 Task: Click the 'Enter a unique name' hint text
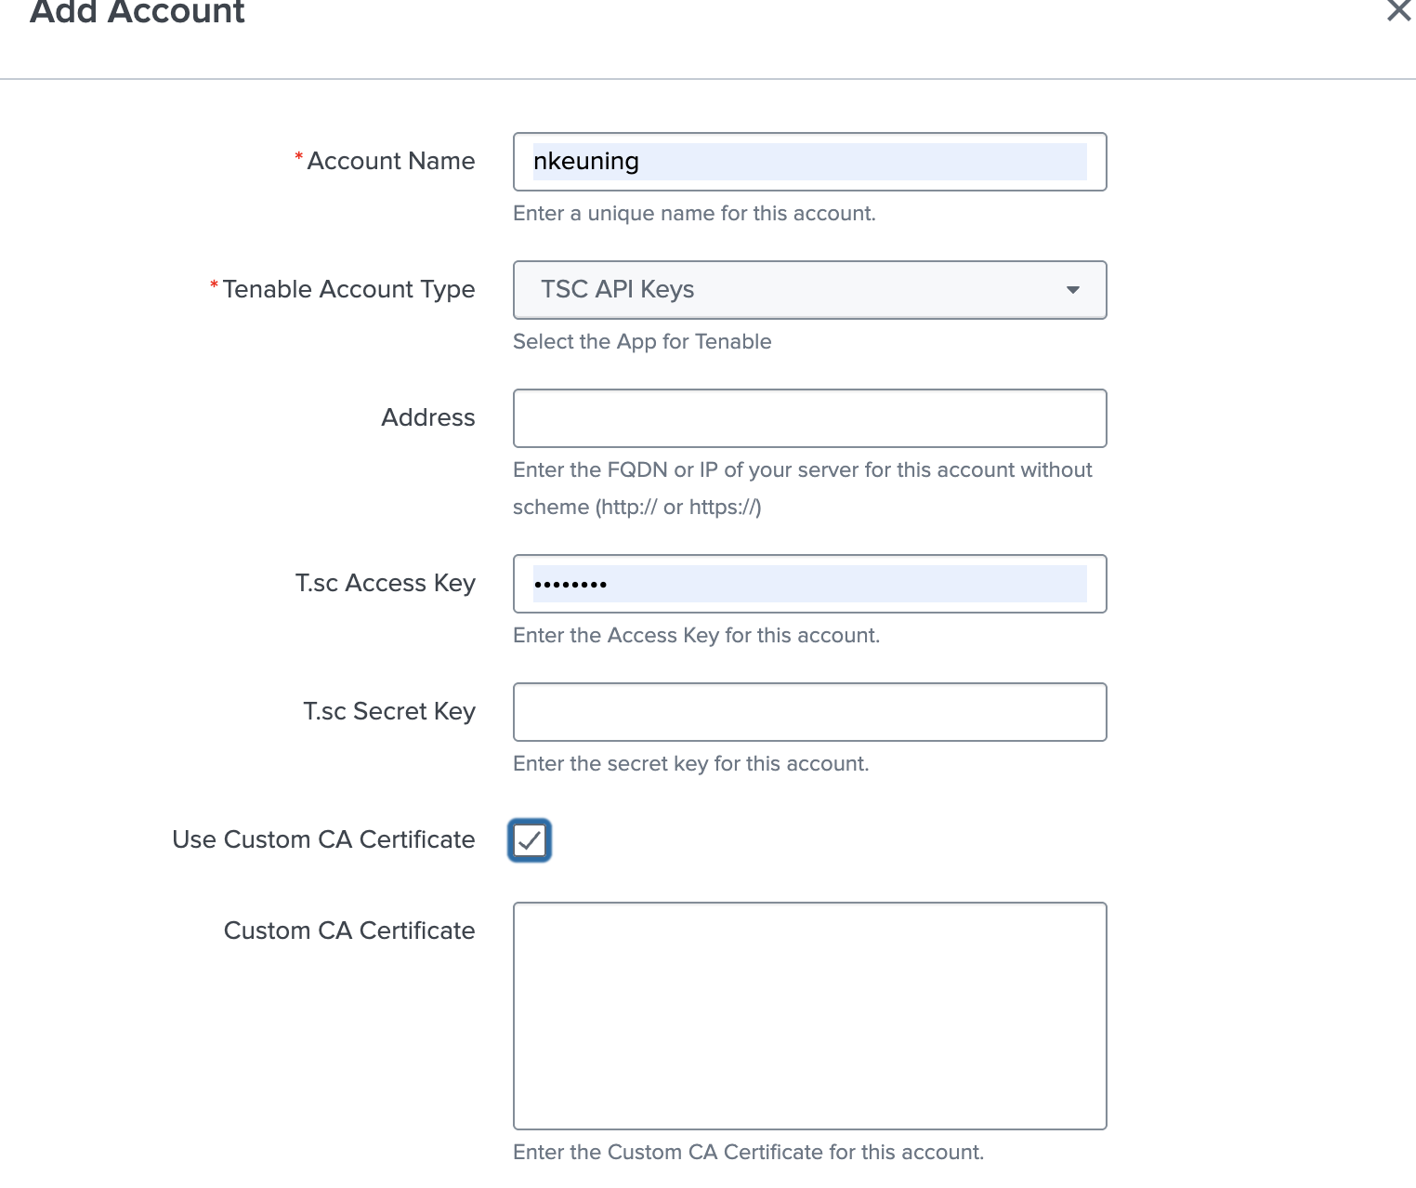[694, 214]
